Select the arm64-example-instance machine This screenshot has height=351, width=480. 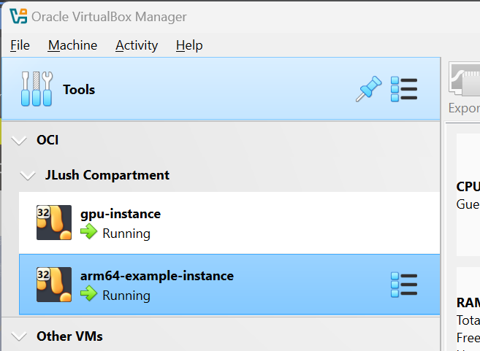pyautogui.click(x=219, y=285)
